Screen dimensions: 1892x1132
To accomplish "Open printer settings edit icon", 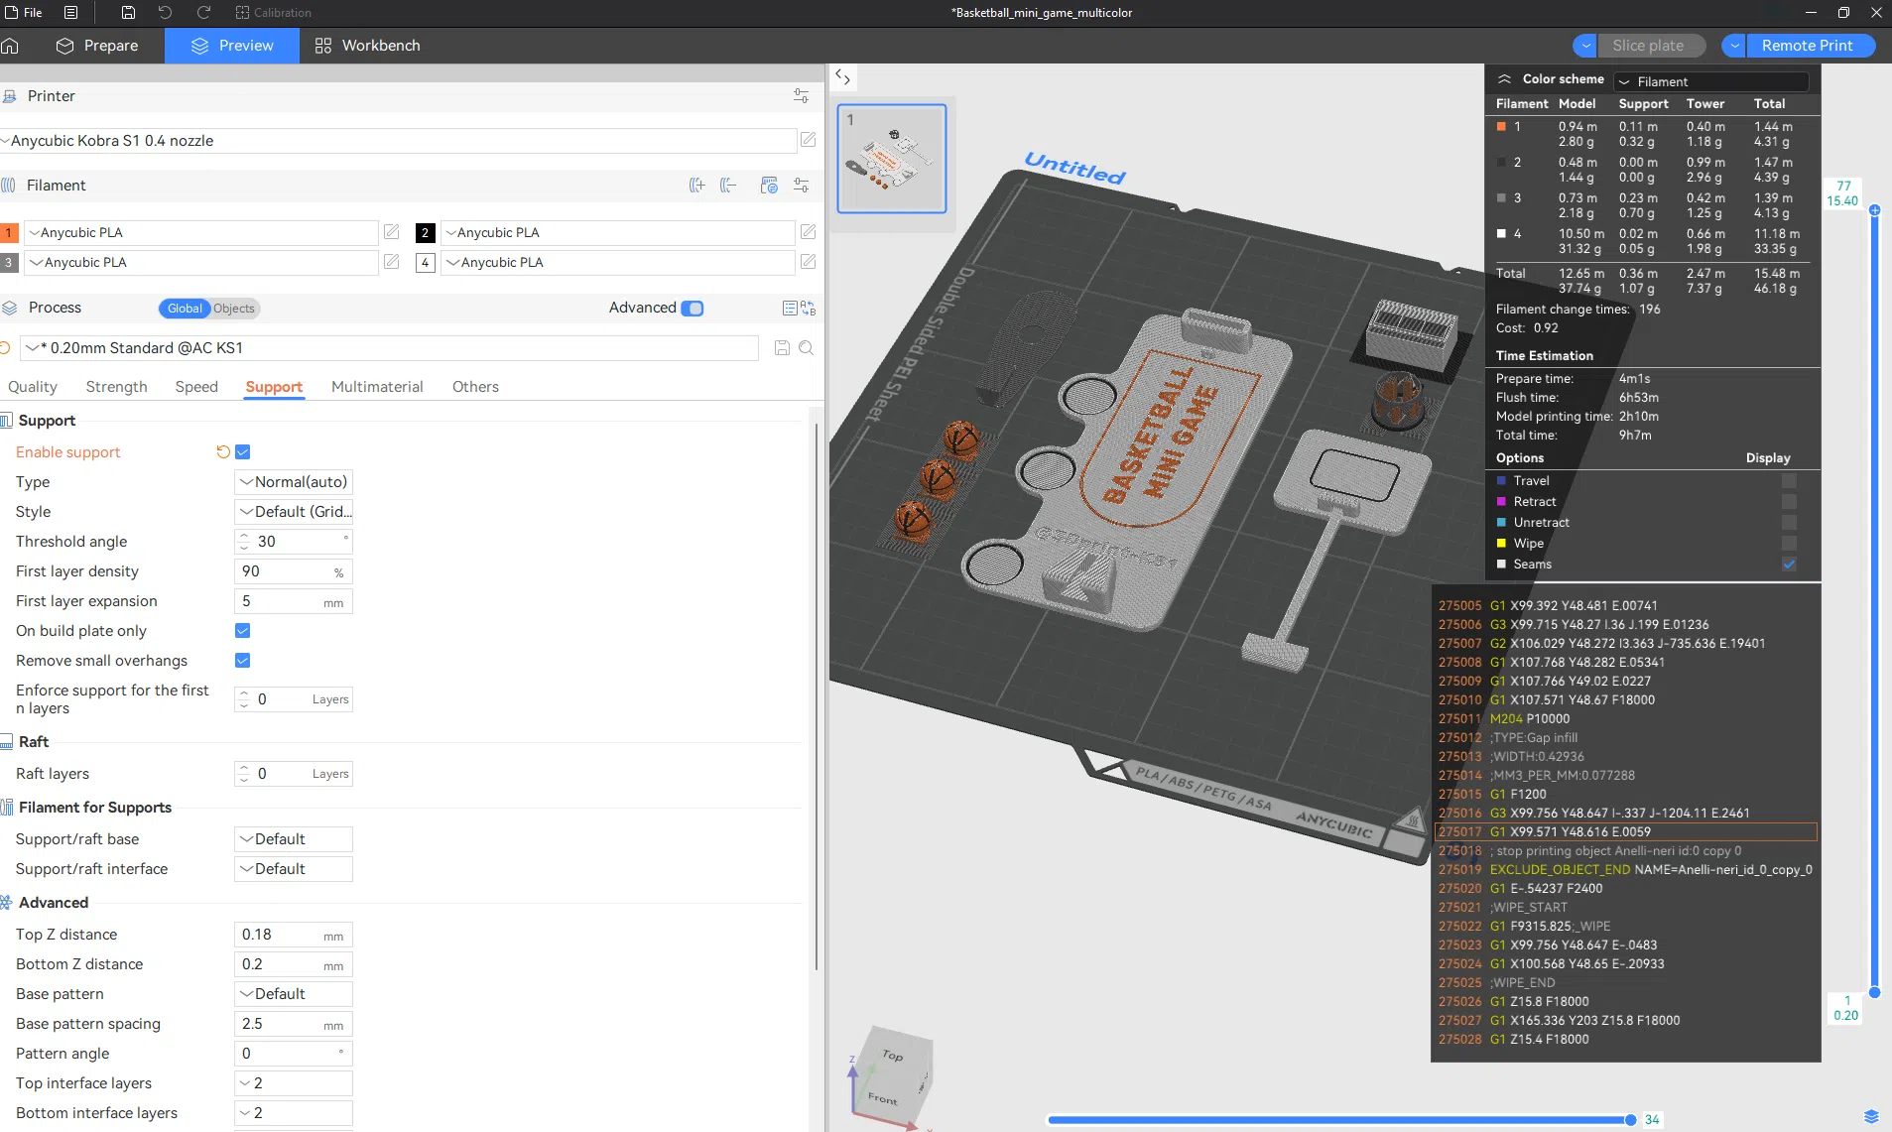I will coord(809,140).
